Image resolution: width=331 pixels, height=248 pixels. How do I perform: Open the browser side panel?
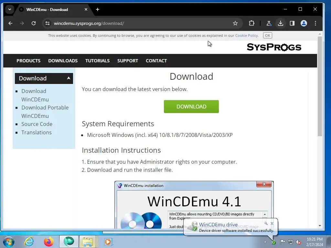coord(292,23)
